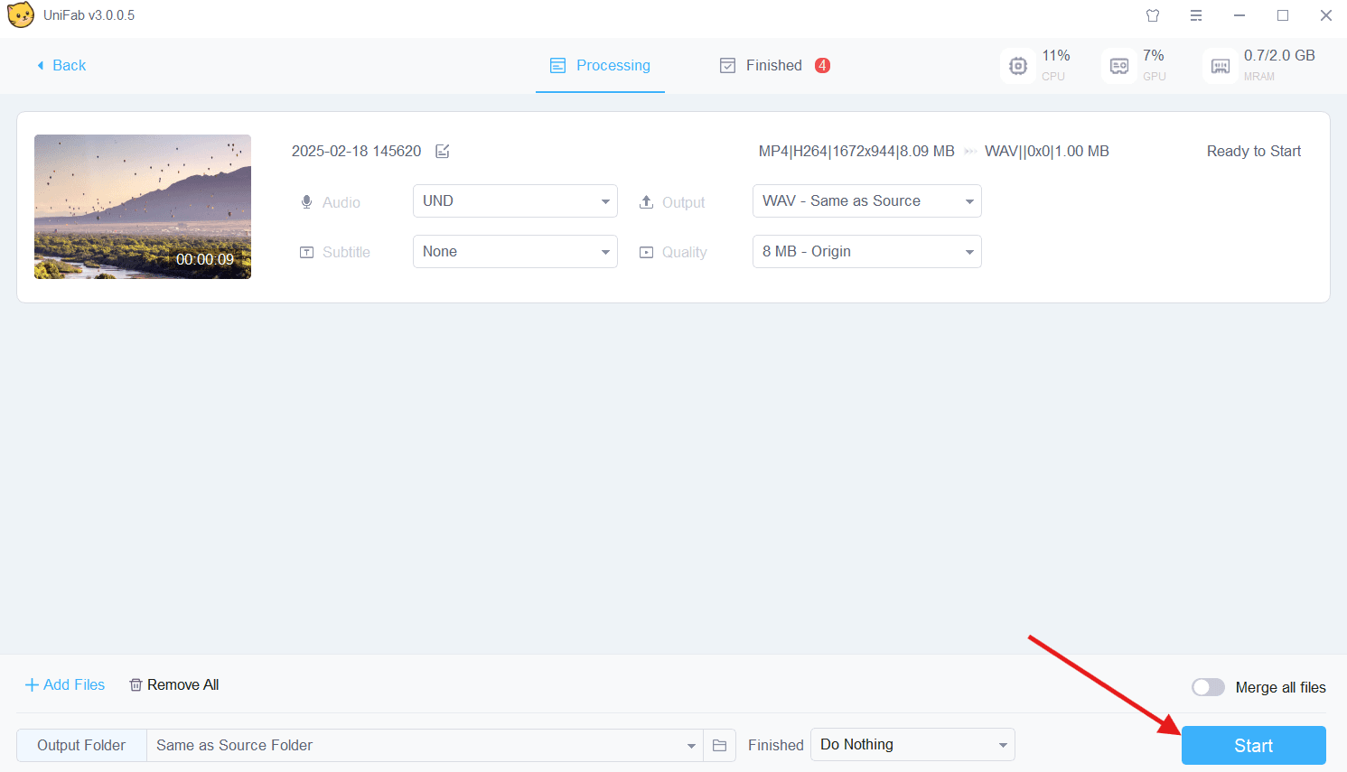Click the CPU usage chip icon
The image size is (1347, 772).
click(x=1018, y=66)
